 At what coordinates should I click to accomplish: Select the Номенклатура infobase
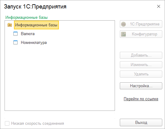[x=34, y=42]
